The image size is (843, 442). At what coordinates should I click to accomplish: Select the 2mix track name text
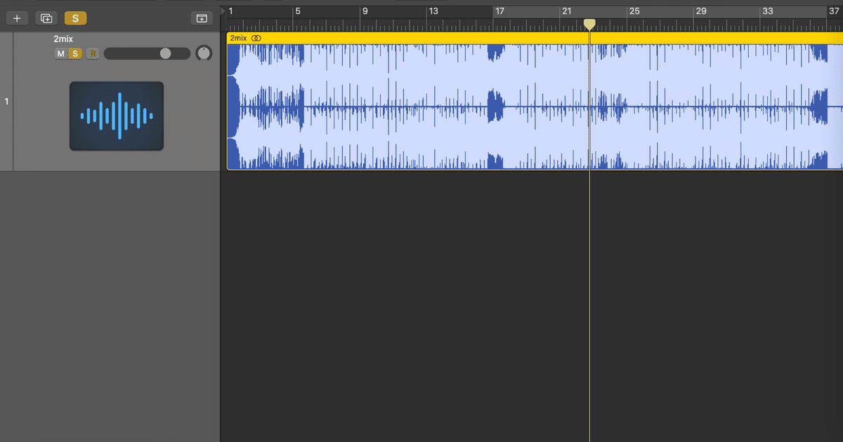click(x=63, y=39)
